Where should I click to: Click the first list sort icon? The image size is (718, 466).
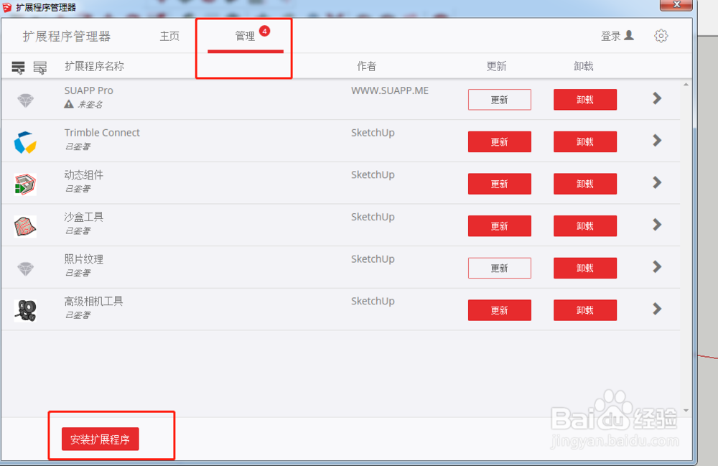(x=19, y=67)
